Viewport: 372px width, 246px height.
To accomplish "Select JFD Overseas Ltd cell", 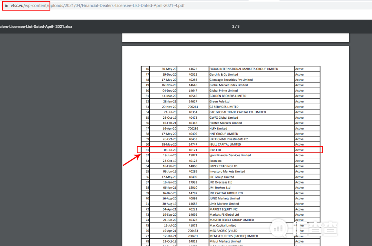I will [x=252, y=182].
